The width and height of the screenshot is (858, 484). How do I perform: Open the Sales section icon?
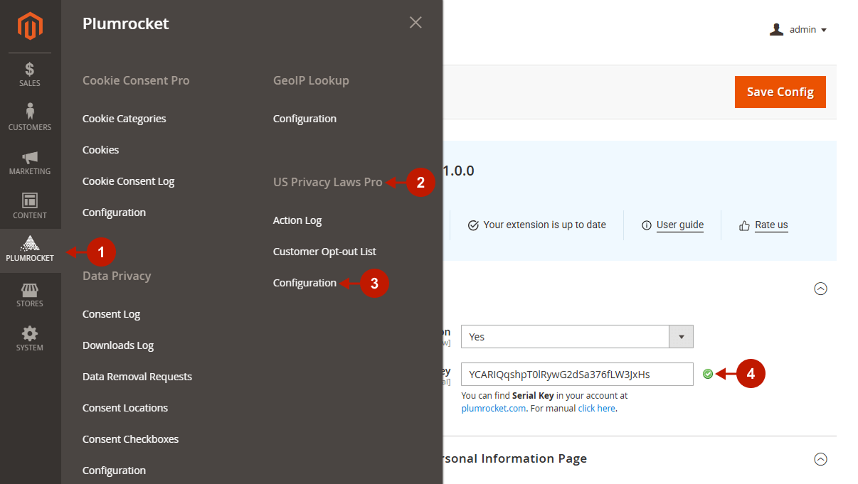pyautogui.click(x=29, y=74)
